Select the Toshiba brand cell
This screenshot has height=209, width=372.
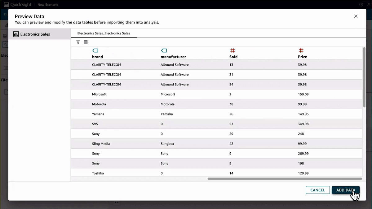pos(98,173)
